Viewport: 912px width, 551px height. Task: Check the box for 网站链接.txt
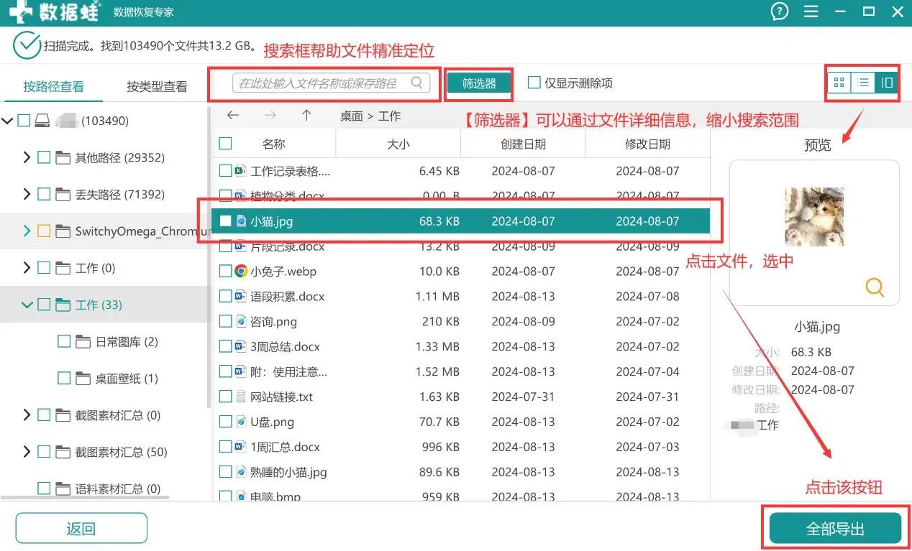[x=225, y=397]
